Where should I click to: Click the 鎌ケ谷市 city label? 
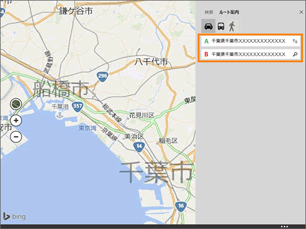[x=76, y=11]
